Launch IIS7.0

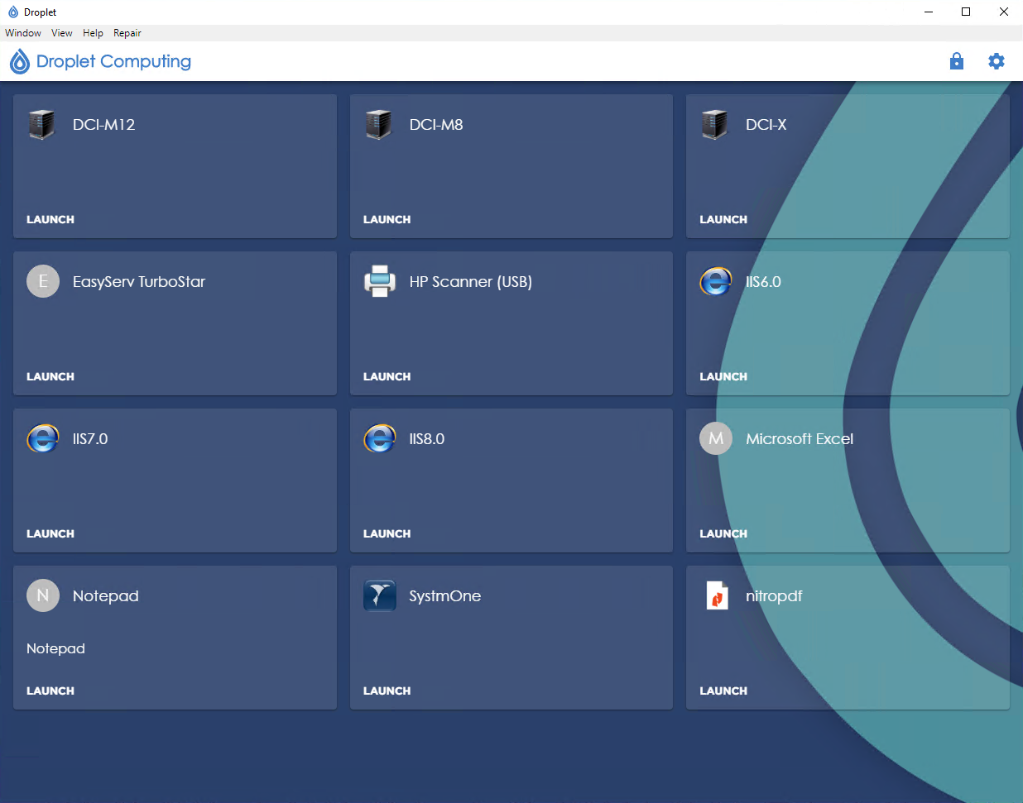pos(50,533)
